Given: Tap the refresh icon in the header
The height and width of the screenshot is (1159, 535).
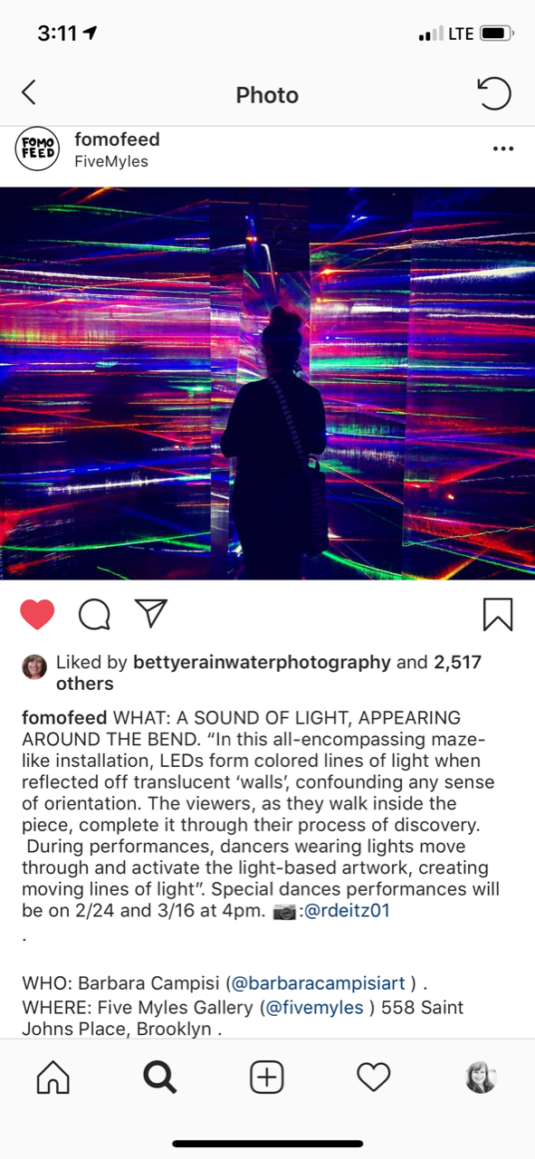Looking at the screenshot, I should [494, 93].
